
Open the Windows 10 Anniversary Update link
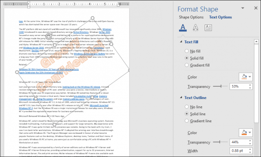89,54
